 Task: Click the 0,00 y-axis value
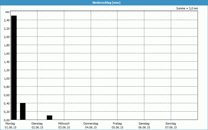point(7,120)
